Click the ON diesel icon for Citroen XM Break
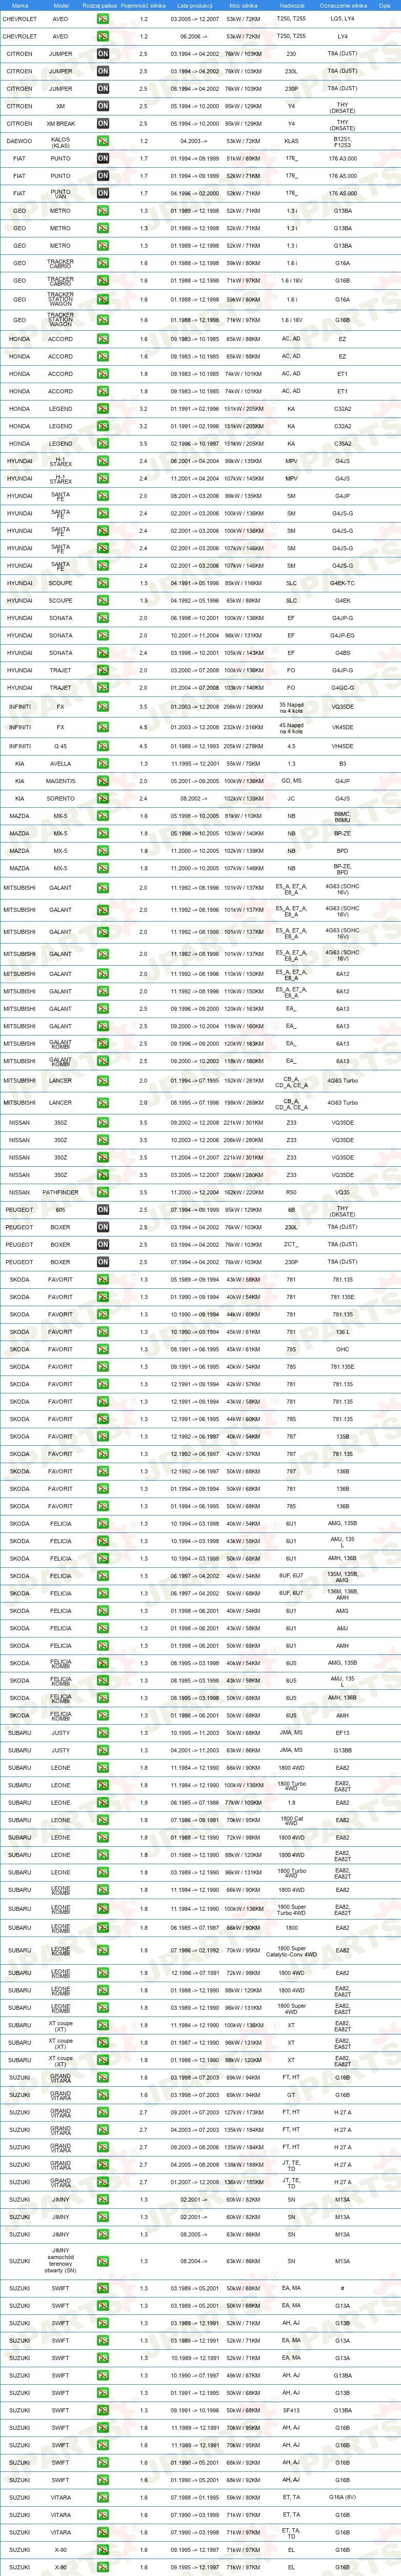Viewport: 401px width, 2576px height. click(103, 124)
